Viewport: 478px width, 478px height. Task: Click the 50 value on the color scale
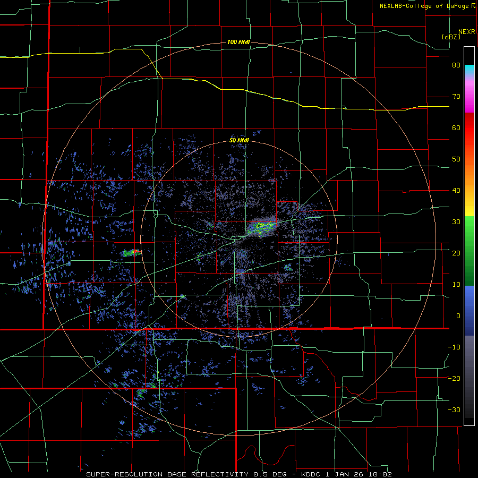pyautogui.click(x=456, y=159)
